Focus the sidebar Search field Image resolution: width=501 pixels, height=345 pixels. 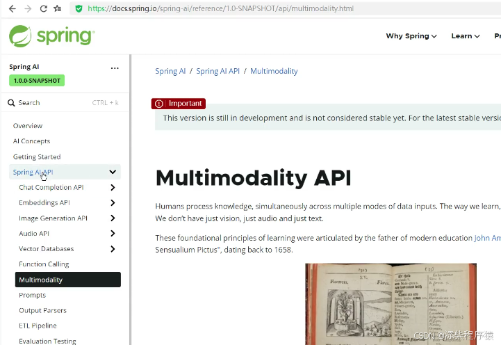tap(65, 103)
